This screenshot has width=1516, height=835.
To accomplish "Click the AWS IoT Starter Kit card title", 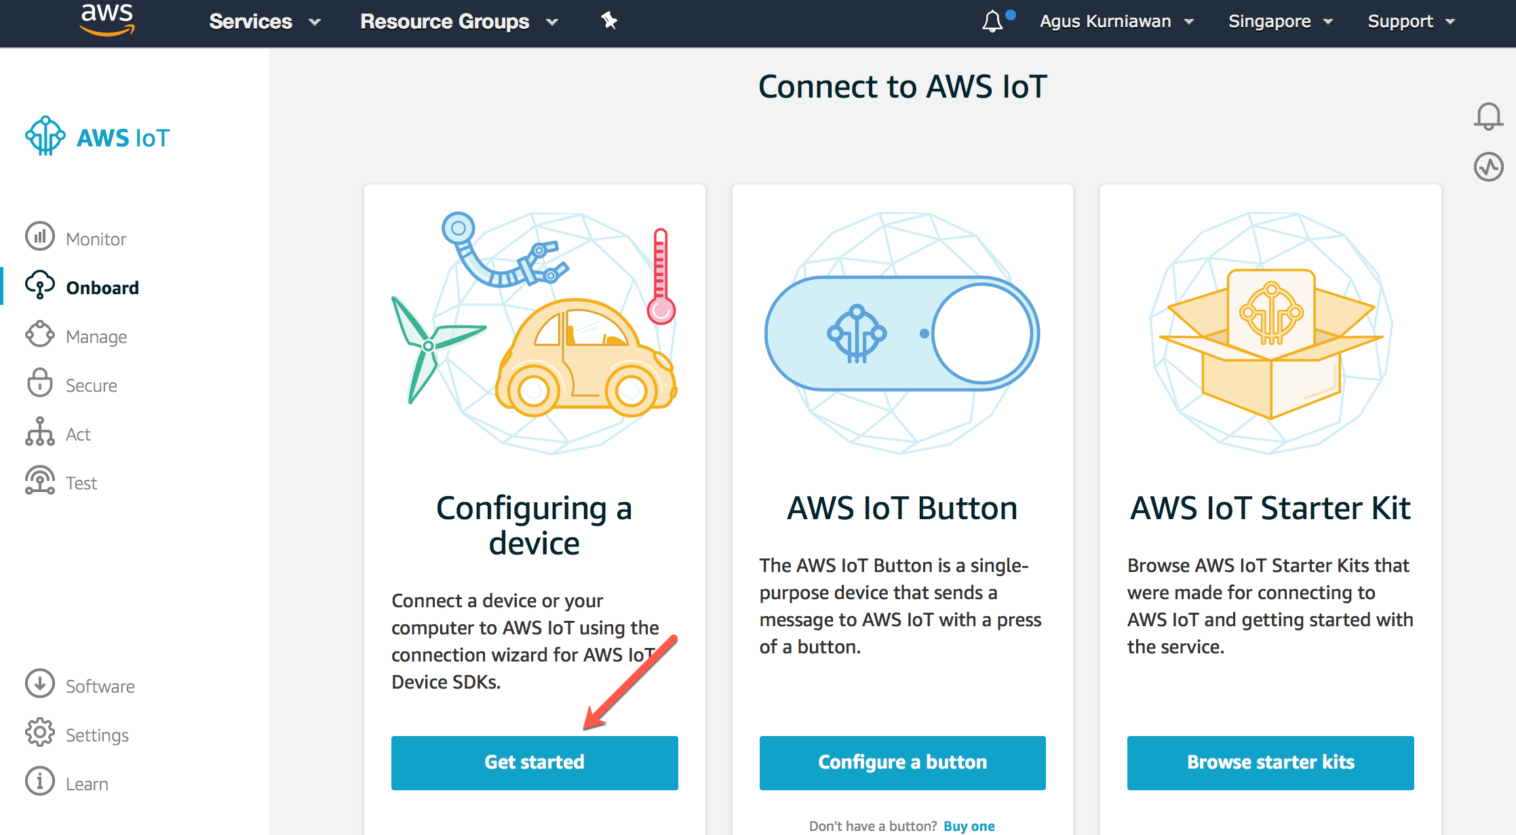I will click(1270, 508).
